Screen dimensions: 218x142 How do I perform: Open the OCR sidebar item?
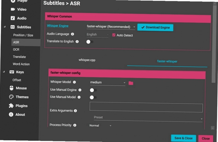(x=16, y=49)
